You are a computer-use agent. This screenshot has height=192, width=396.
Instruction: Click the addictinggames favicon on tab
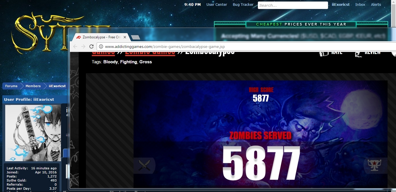[78, 37]
